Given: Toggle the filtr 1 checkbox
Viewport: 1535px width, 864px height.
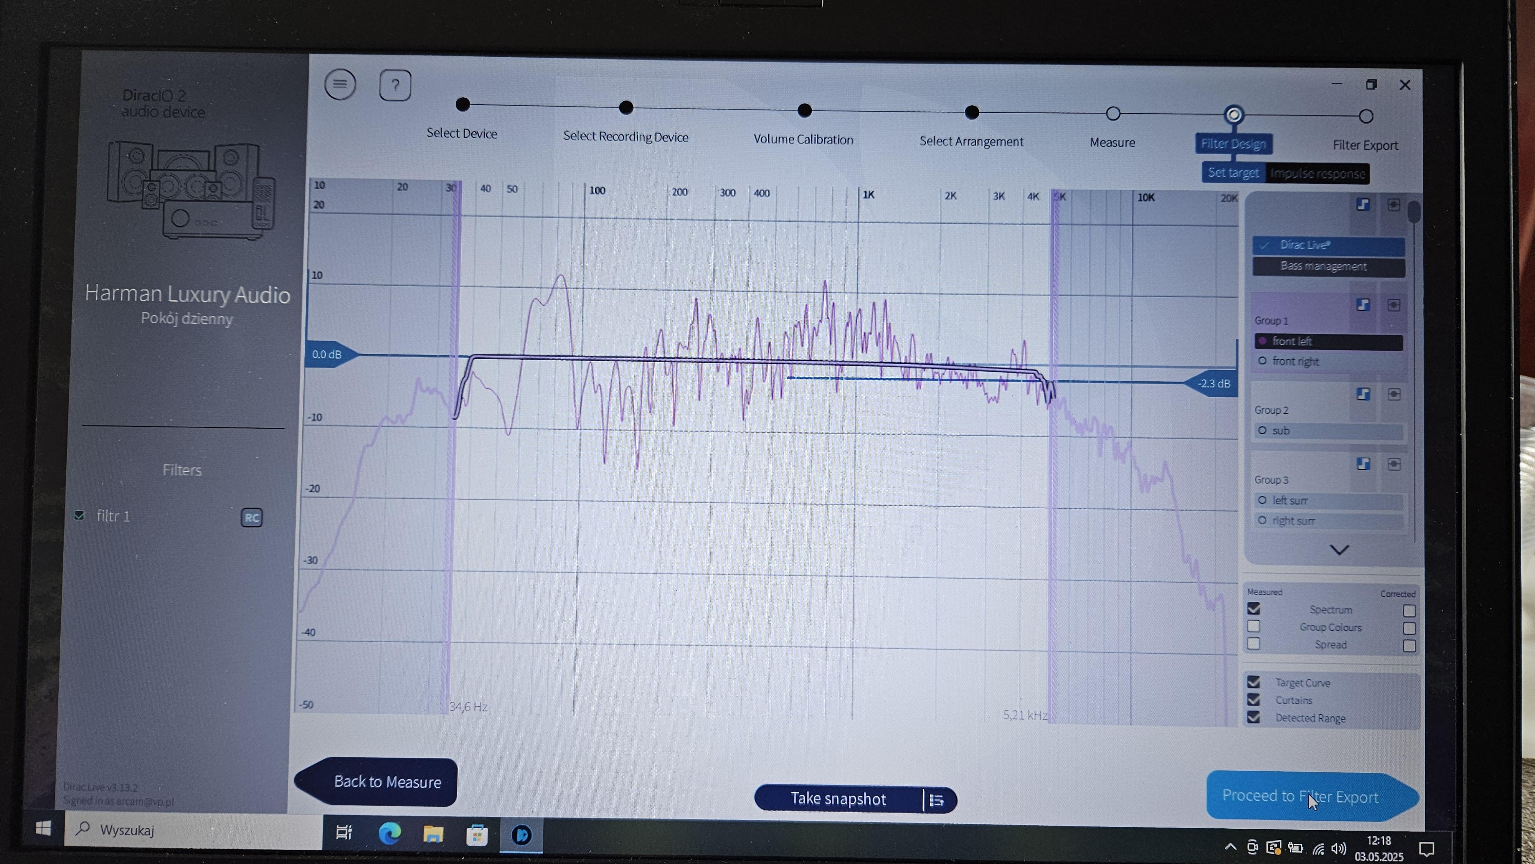Looking at the screenshot, I should click(x=79, y=515).
